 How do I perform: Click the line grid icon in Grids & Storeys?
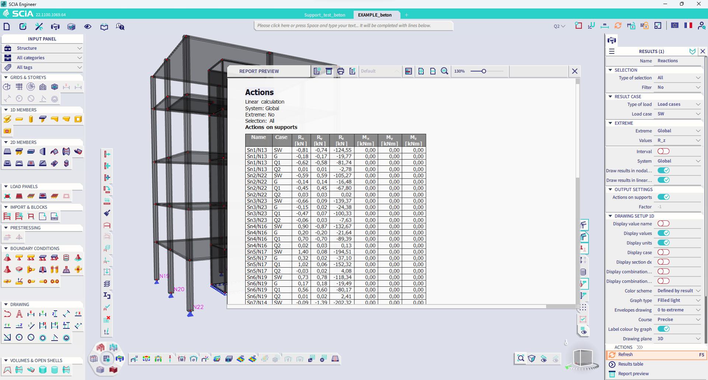pyautogui.click(x=19, y=87)
